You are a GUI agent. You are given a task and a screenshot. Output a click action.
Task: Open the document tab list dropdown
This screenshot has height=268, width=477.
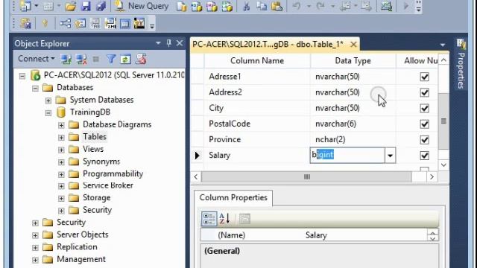(x=443, y=45)
